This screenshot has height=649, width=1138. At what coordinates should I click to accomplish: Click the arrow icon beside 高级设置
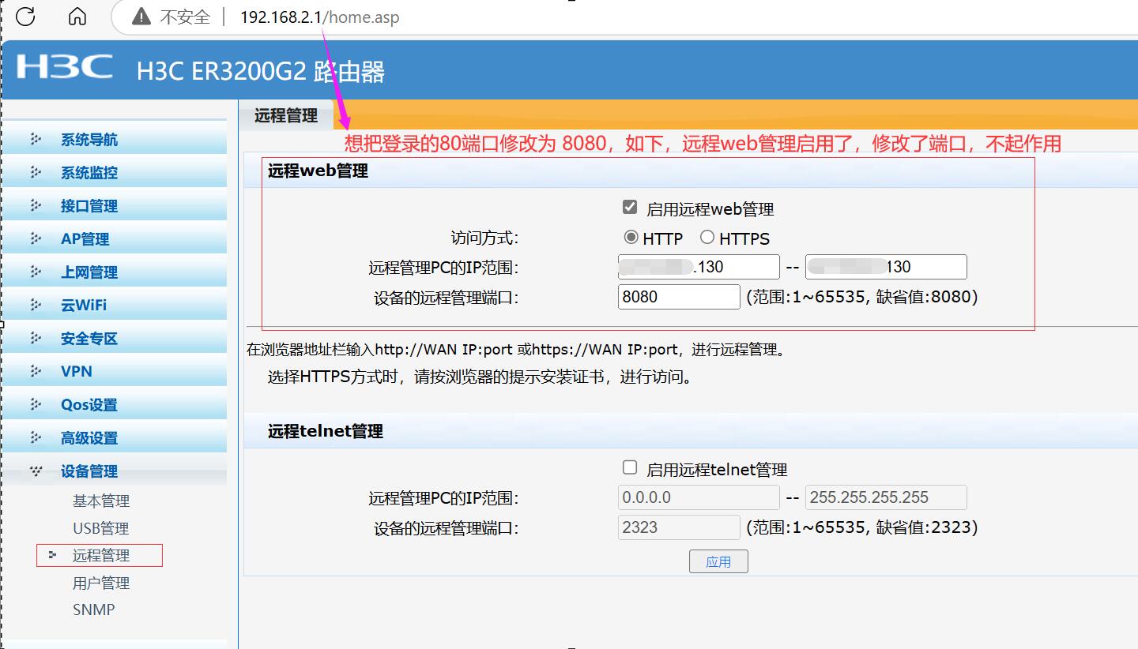pos(36,437)
